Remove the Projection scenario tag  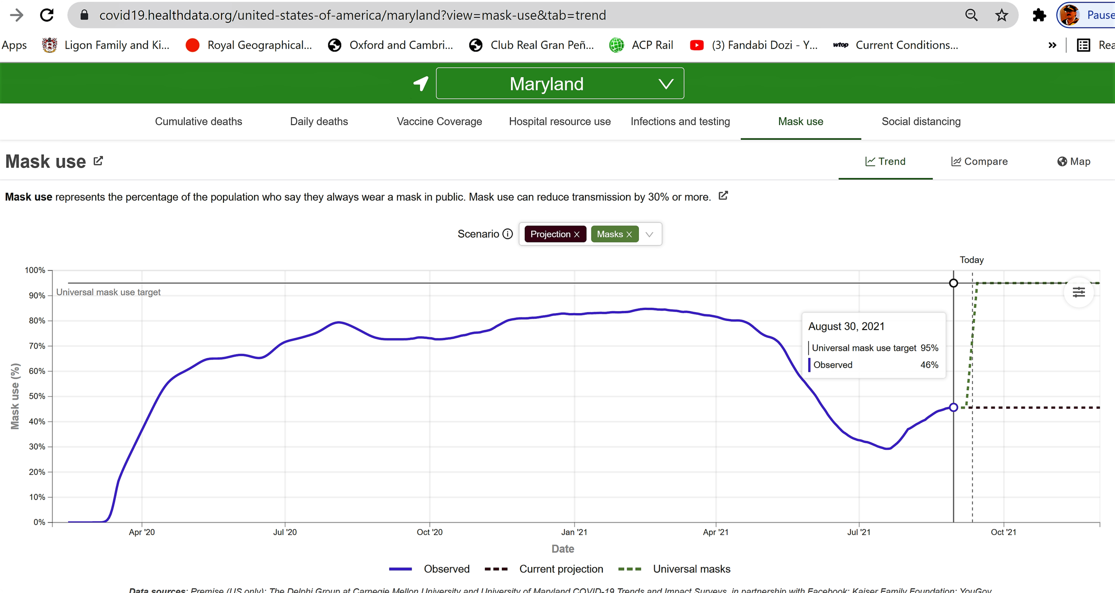click(x=577, y=234)
